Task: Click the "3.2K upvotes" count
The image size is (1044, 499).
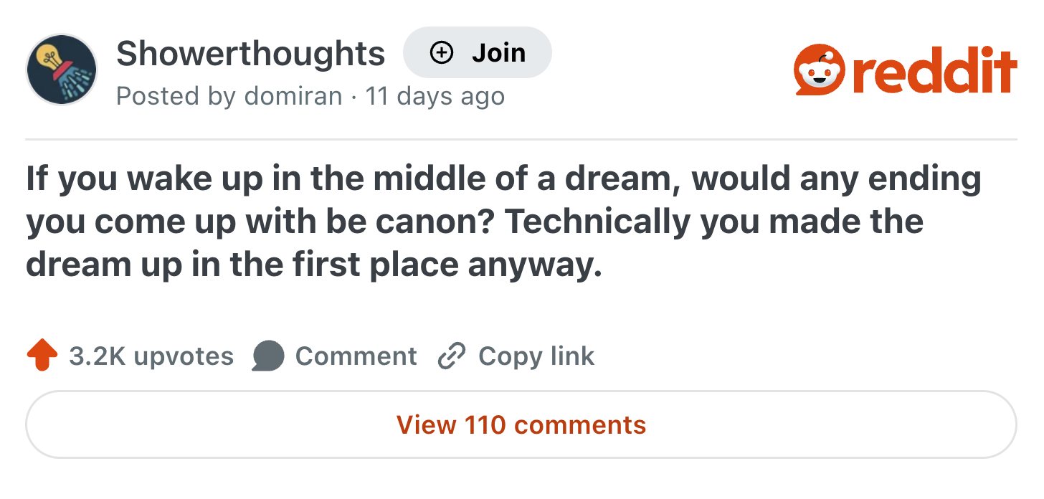Action: click(151, 356)
